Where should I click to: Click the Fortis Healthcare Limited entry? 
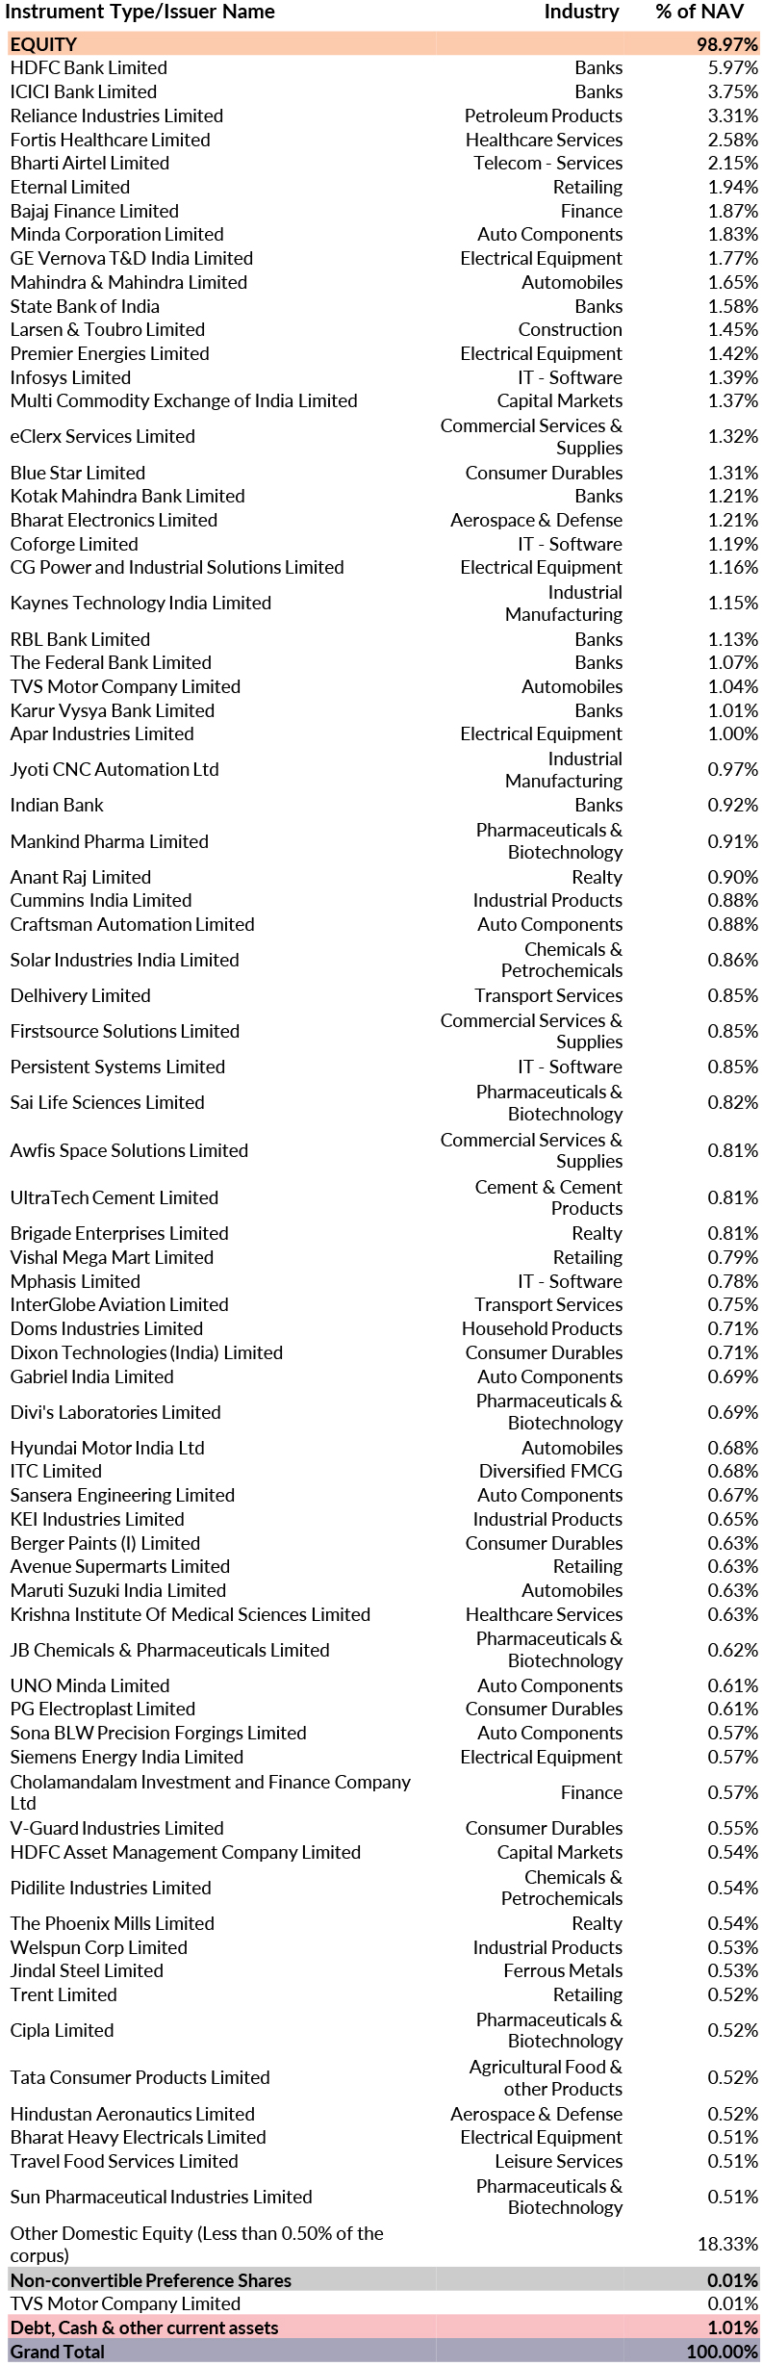110,140
